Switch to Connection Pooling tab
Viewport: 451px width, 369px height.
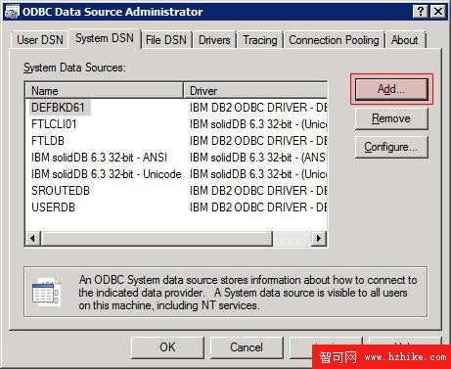[334, 40]
